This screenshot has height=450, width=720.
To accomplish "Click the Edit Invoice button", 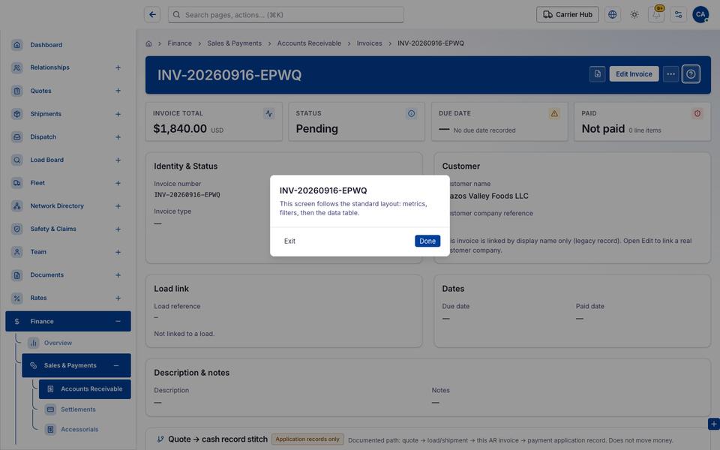I will point(634,74).
